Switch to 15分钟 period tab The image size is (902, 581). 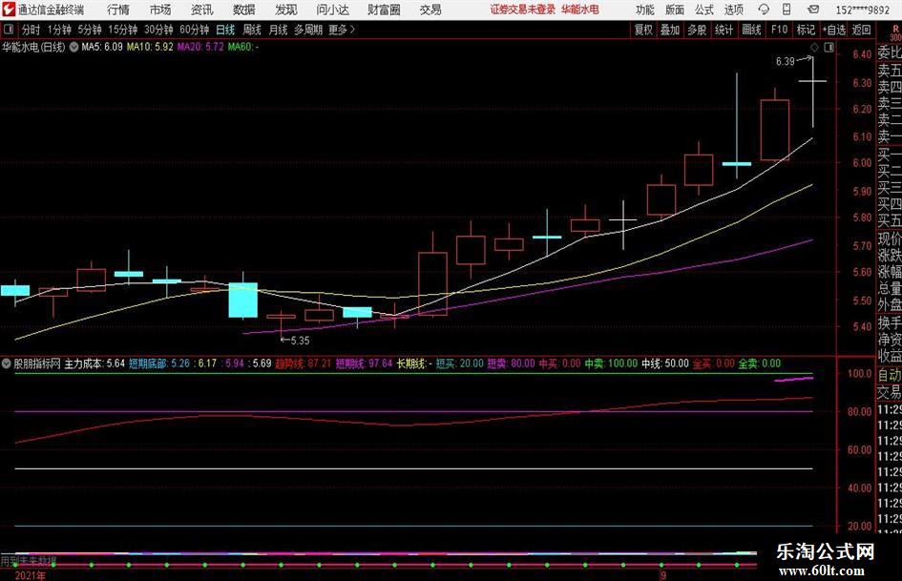(x=123, y=30)
